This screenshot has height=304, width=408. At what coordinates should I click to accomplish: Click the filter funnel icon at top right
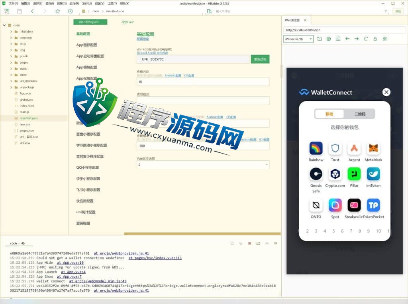(x=386, y=11)
